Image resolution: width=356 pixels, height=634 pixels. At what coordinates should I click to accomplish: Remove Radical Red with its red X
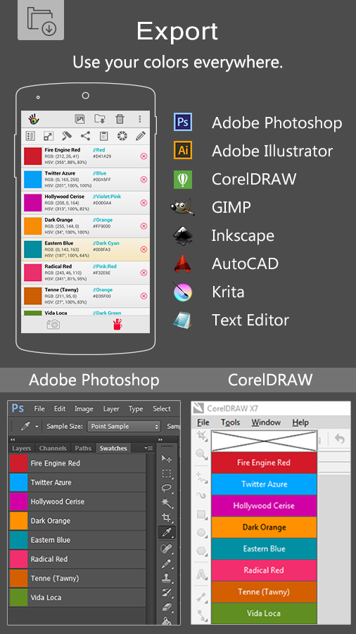[x=144, y=273]
